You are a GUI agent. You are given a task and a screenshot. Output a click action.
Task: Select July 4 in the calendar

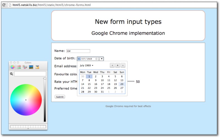click(x=109, y=76)
